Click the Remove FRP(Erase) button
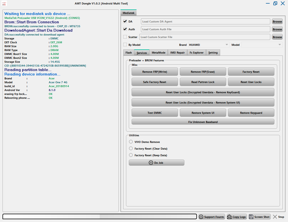The image size is (288, 222). pyautogui.click(x=203, y=72)
